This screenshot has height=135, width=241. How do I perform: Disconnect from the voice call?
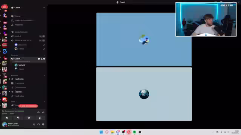pos(43,112)
